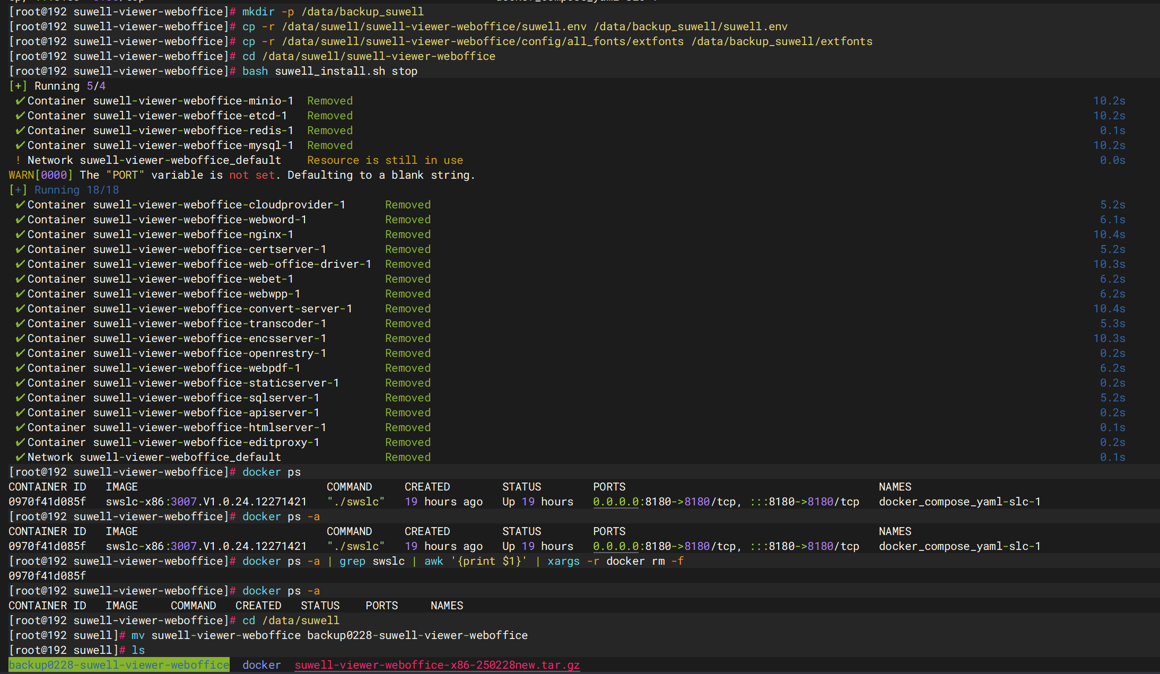Click the "Running 18/18" status line

pos(76,190)
